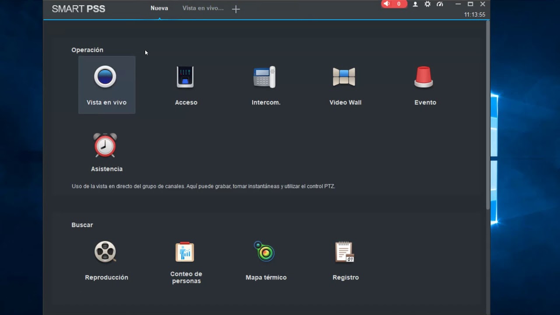Viewport: 560px width, 315px height.
Task: Maximize the SMART PSS window
Action: click(x=470, y=4)
